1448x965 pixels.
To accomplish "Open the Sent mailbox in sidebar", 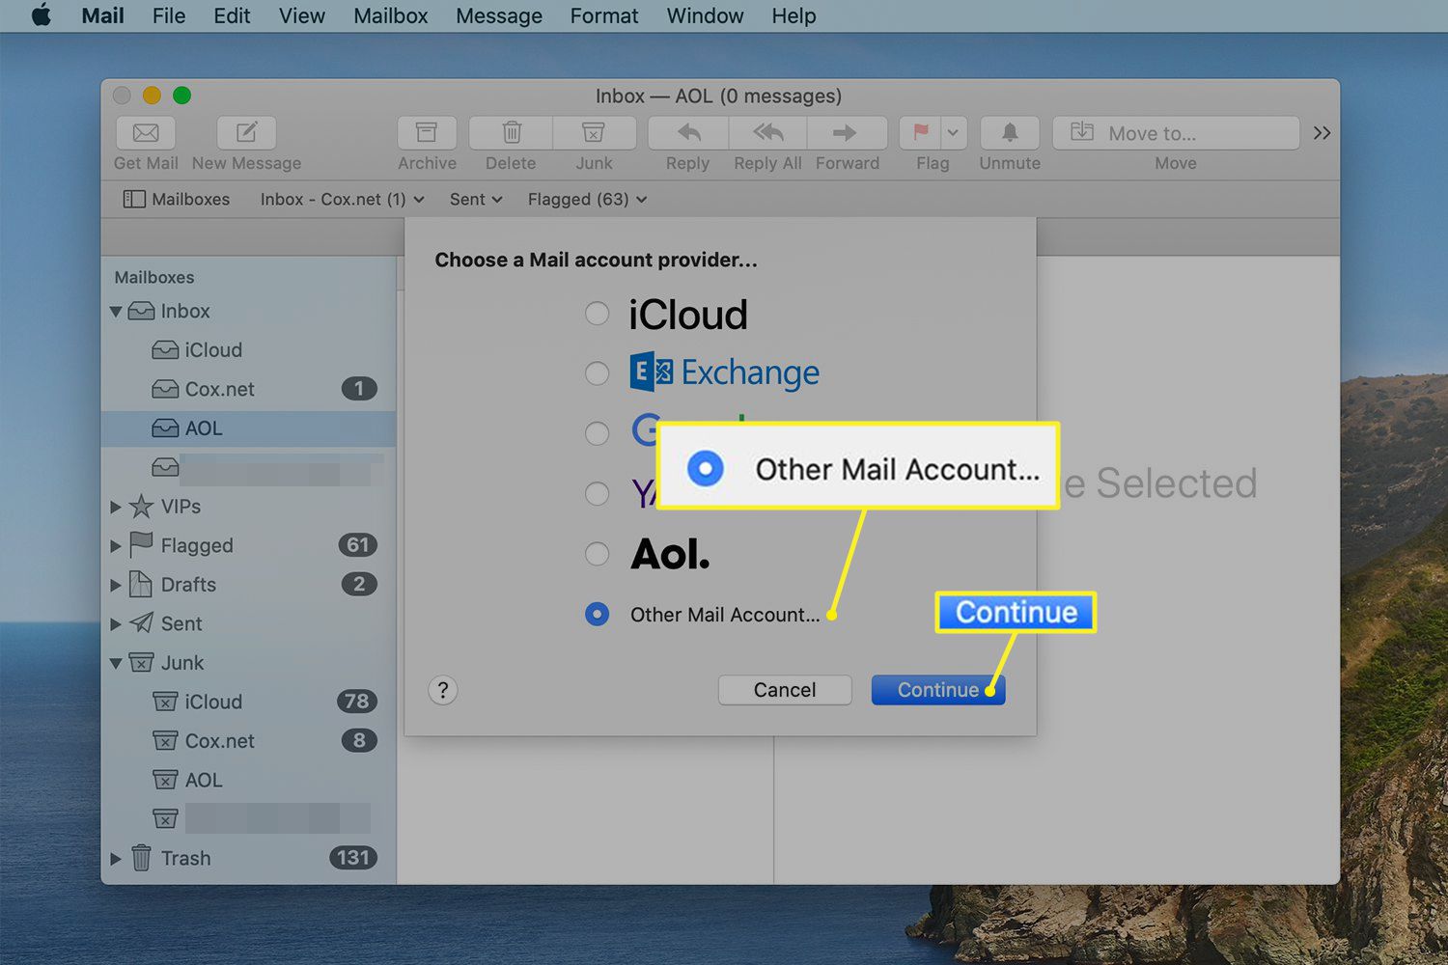I will pos(249,623).
